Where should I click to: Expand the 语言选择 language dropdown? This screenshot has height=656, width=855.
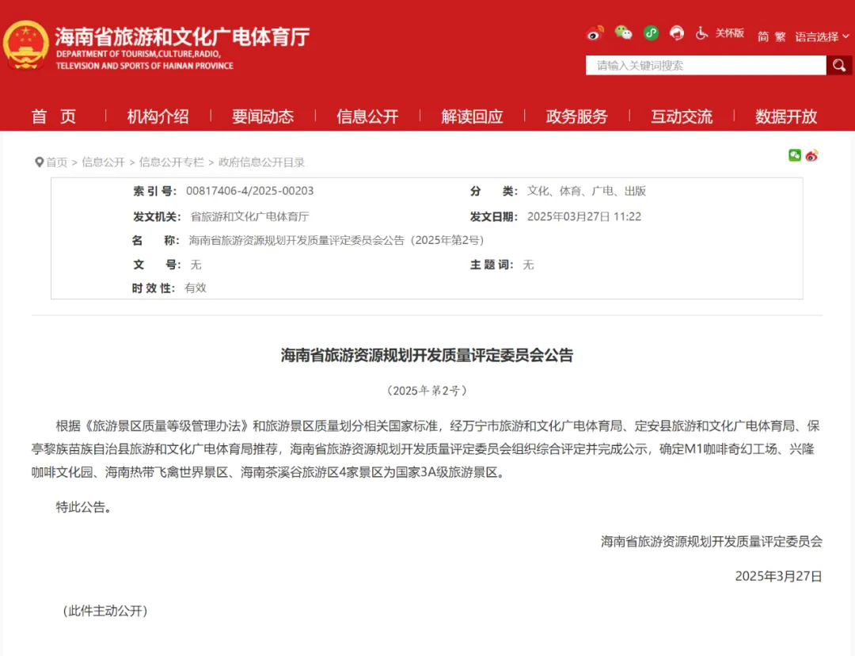pyautogui.click(x=821, y=36)
